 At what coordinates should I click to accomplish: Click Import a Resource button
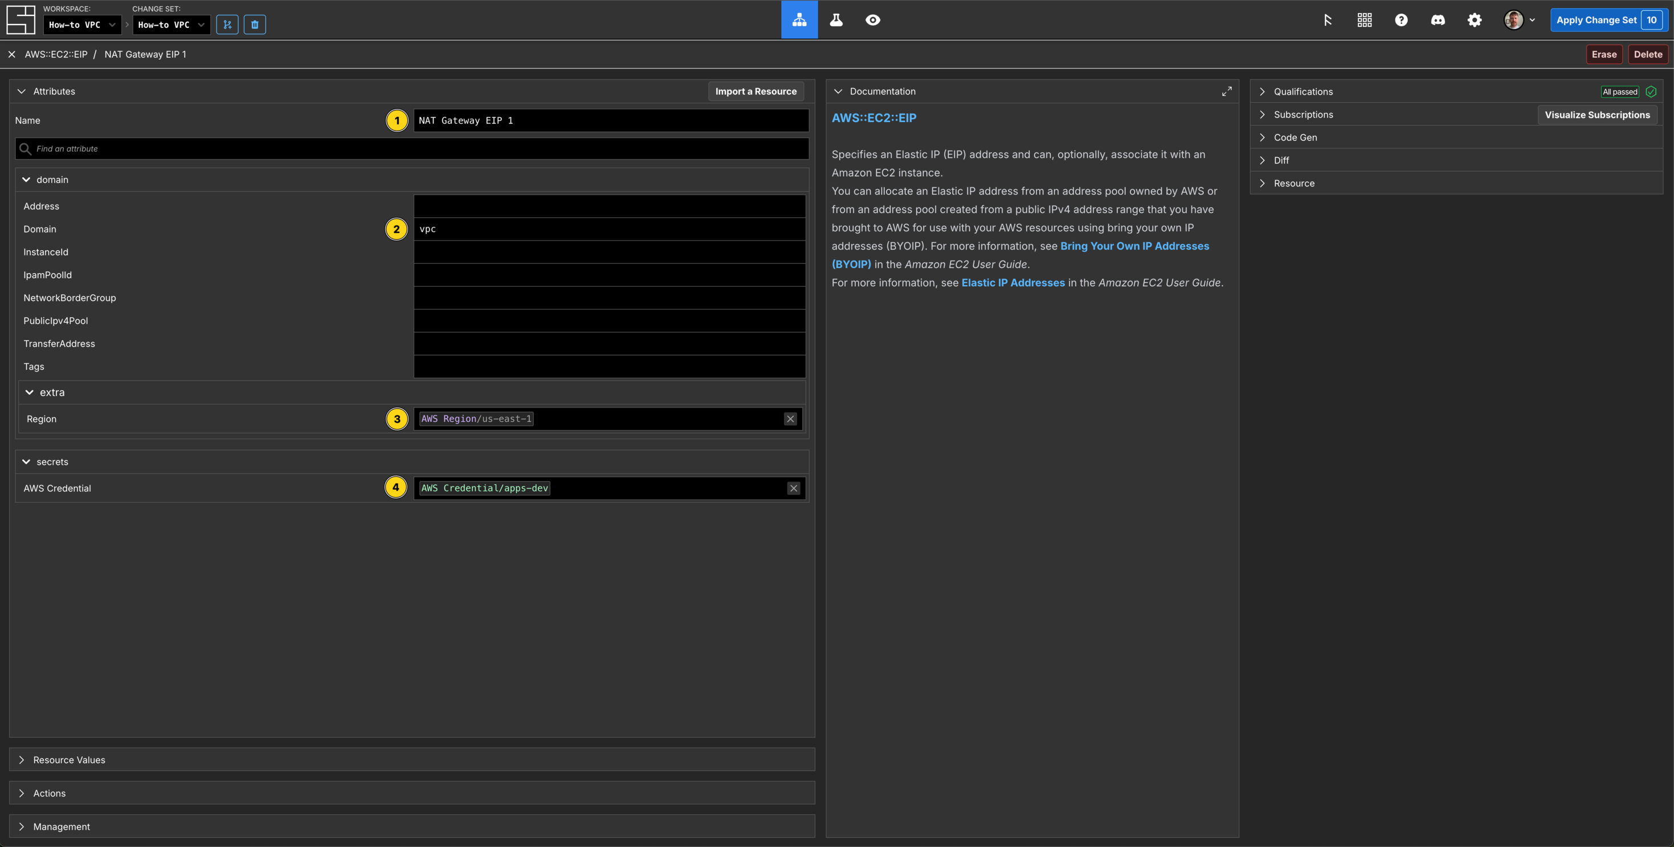click(756, 92)
